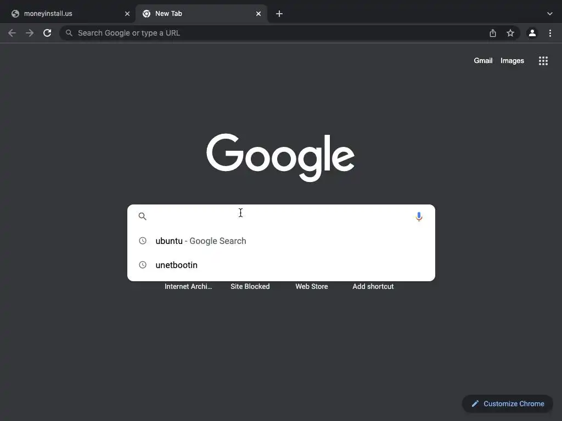Click the share icon in address bar
Viewport: 562px width, 421px height.
coord(493,33)
